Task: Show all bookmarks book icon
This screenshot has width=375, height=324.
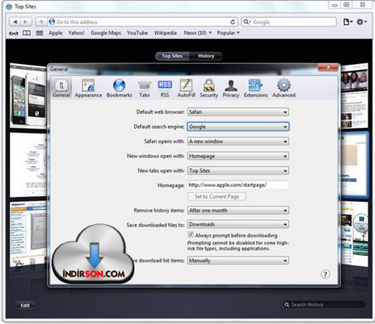Action: 27,33
